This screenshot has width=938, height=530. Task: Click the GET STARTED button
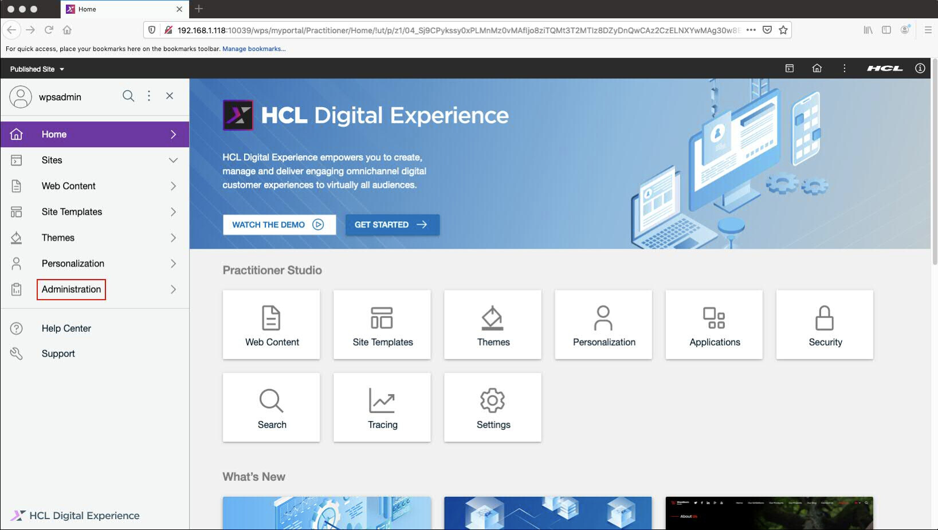pyautogui.click(x=392, y=225)
